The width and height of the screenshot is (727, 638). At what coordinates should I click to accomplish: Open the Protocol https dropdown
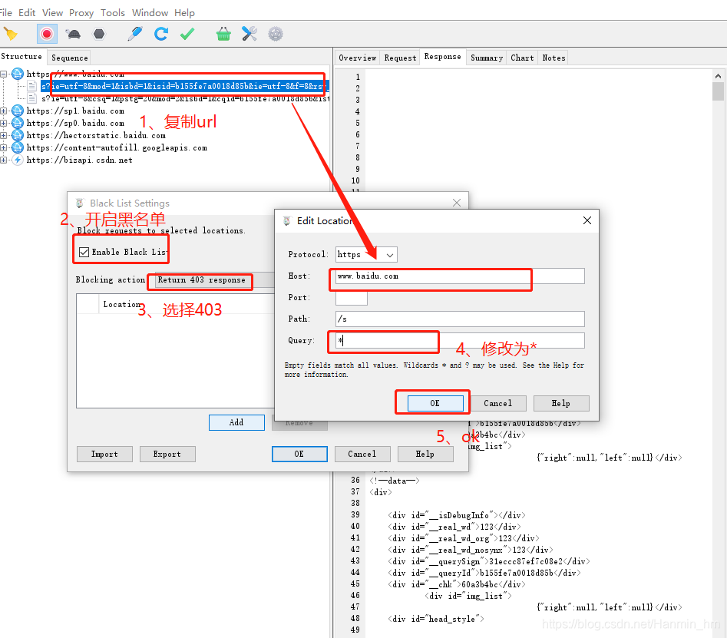(x=366, y=255)
